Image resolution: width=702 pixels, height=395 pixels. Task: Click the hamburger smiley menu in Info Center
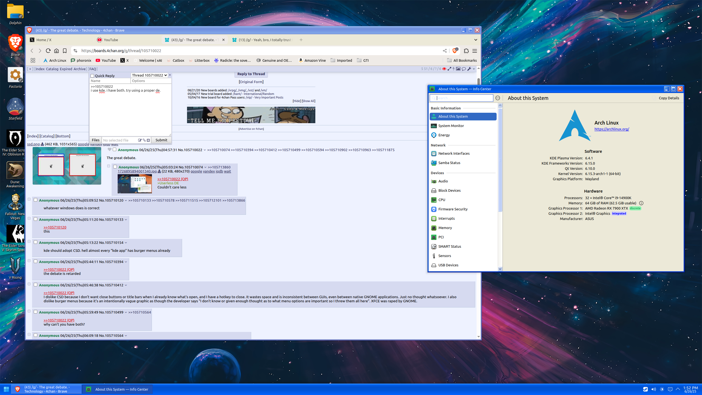[498, 98]
